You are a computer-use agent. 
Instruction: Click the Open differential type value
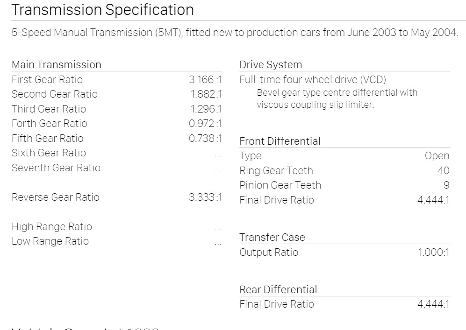click(437, 156)
